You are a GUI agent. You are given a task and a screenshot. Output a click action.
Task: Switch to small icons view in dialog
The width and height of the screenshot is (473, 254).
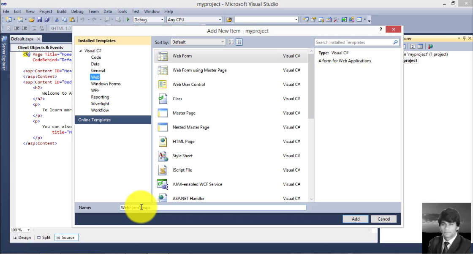click(x=231, y=42)
